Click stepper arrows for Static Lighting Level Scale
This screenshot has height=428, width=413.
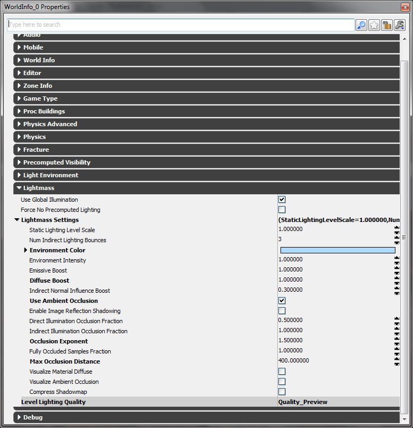coord(397,230)
